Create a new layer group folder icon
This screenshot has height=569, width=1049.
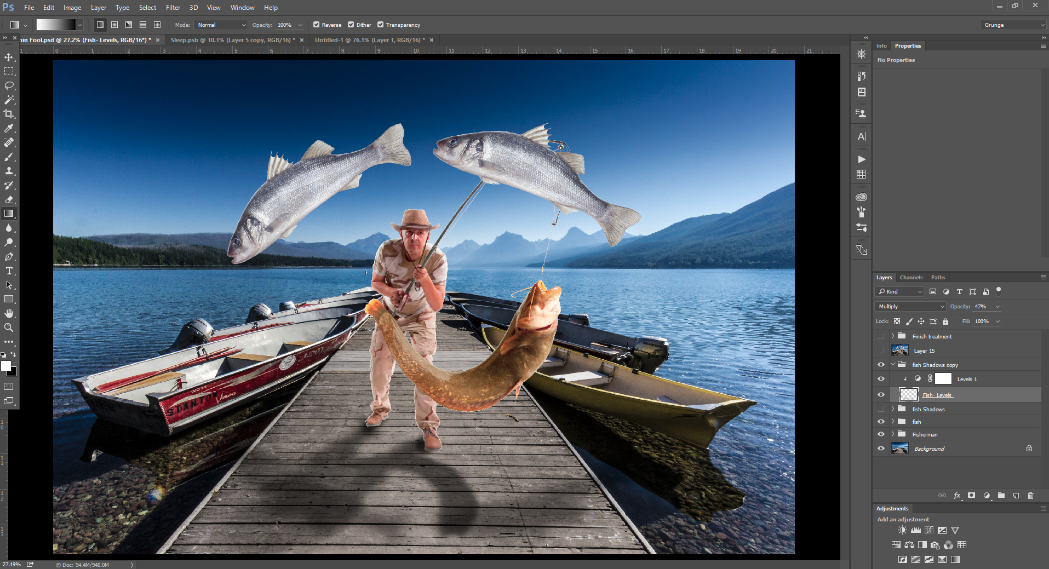point(1001,496)
